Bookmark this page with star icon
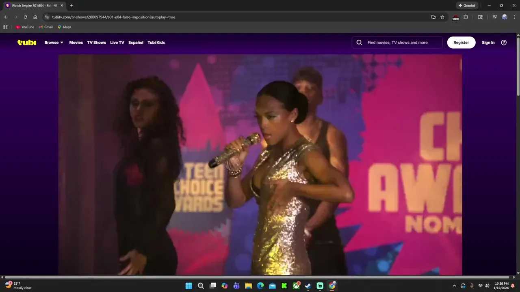 (x=442, y=17)
